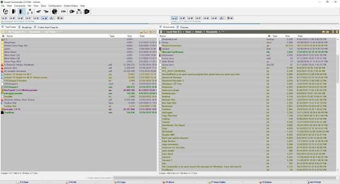Select the C drive button in the left drive bar
340x184 pixels.
[x=4, y=18]
